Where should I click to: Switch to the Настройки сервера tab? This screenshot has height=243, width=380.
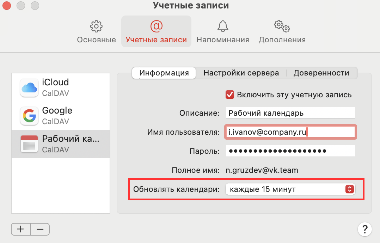[x=241, y=73]
